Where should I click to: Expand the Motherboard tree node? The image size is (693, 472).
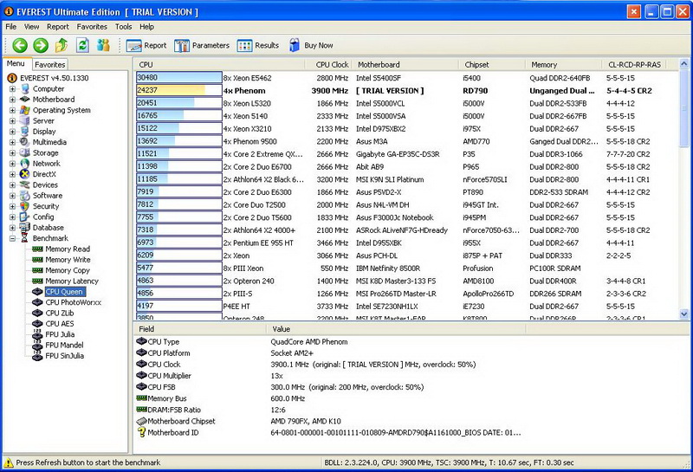(12, 100)
